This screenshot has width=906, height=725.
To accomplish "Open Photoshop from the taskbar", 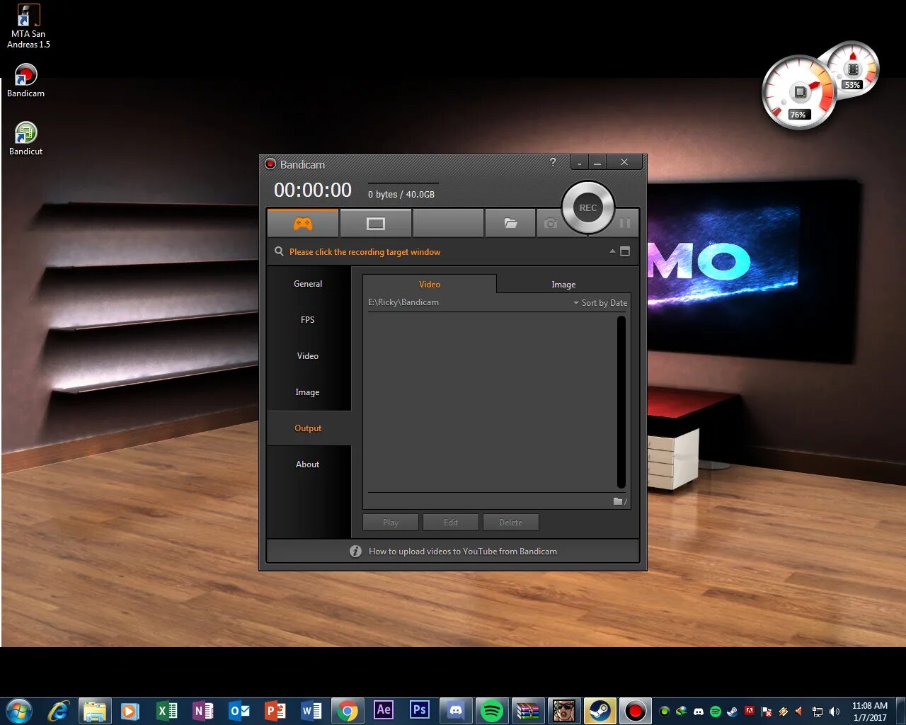I will (420, 710).
